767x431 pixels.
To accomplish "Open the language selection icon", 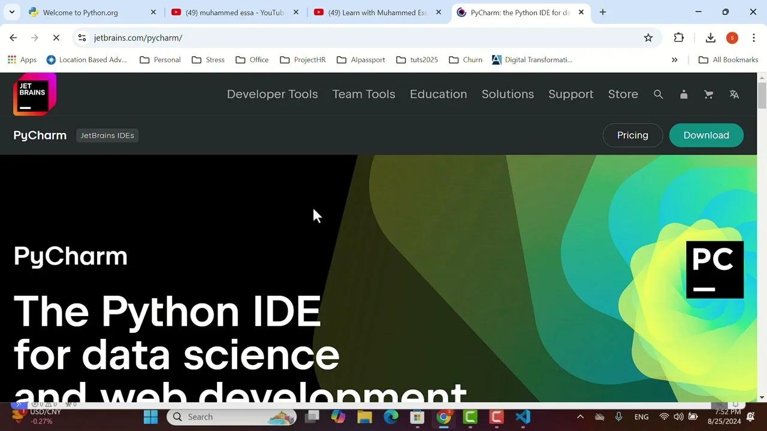I will tap(734, 94).
